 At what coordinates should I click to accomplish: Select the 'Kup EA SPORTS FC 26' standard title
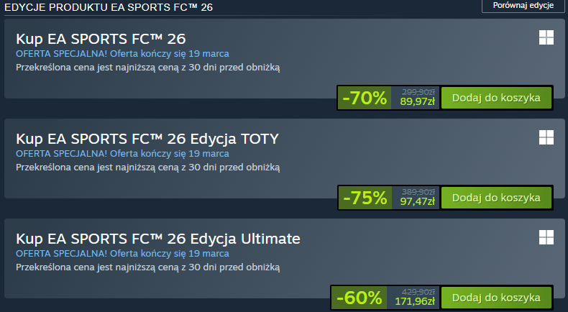(x=101, y=38)
